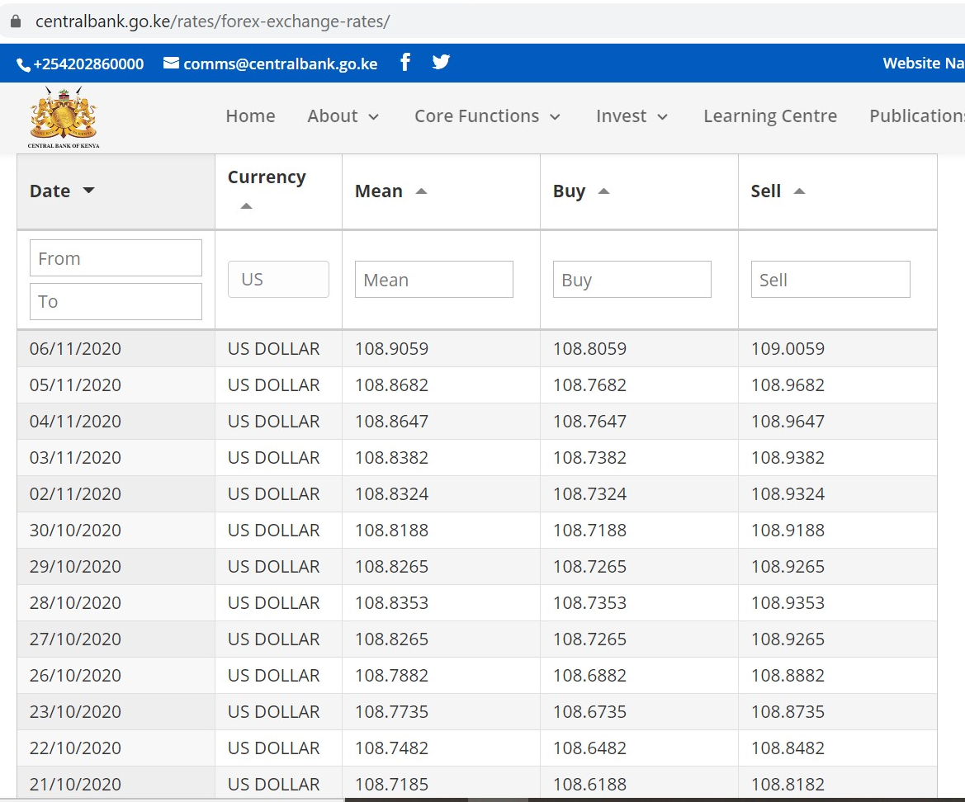Select buy rate 108.7188
The width and height of the screenshot is (965, 802).
589,531
